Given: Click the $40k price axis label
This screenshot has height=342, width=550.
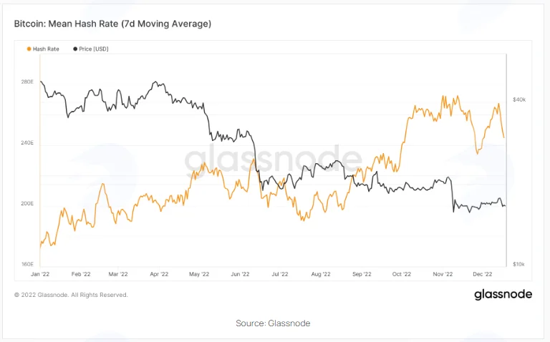Looking at the screenshot, I should [519, 100].
